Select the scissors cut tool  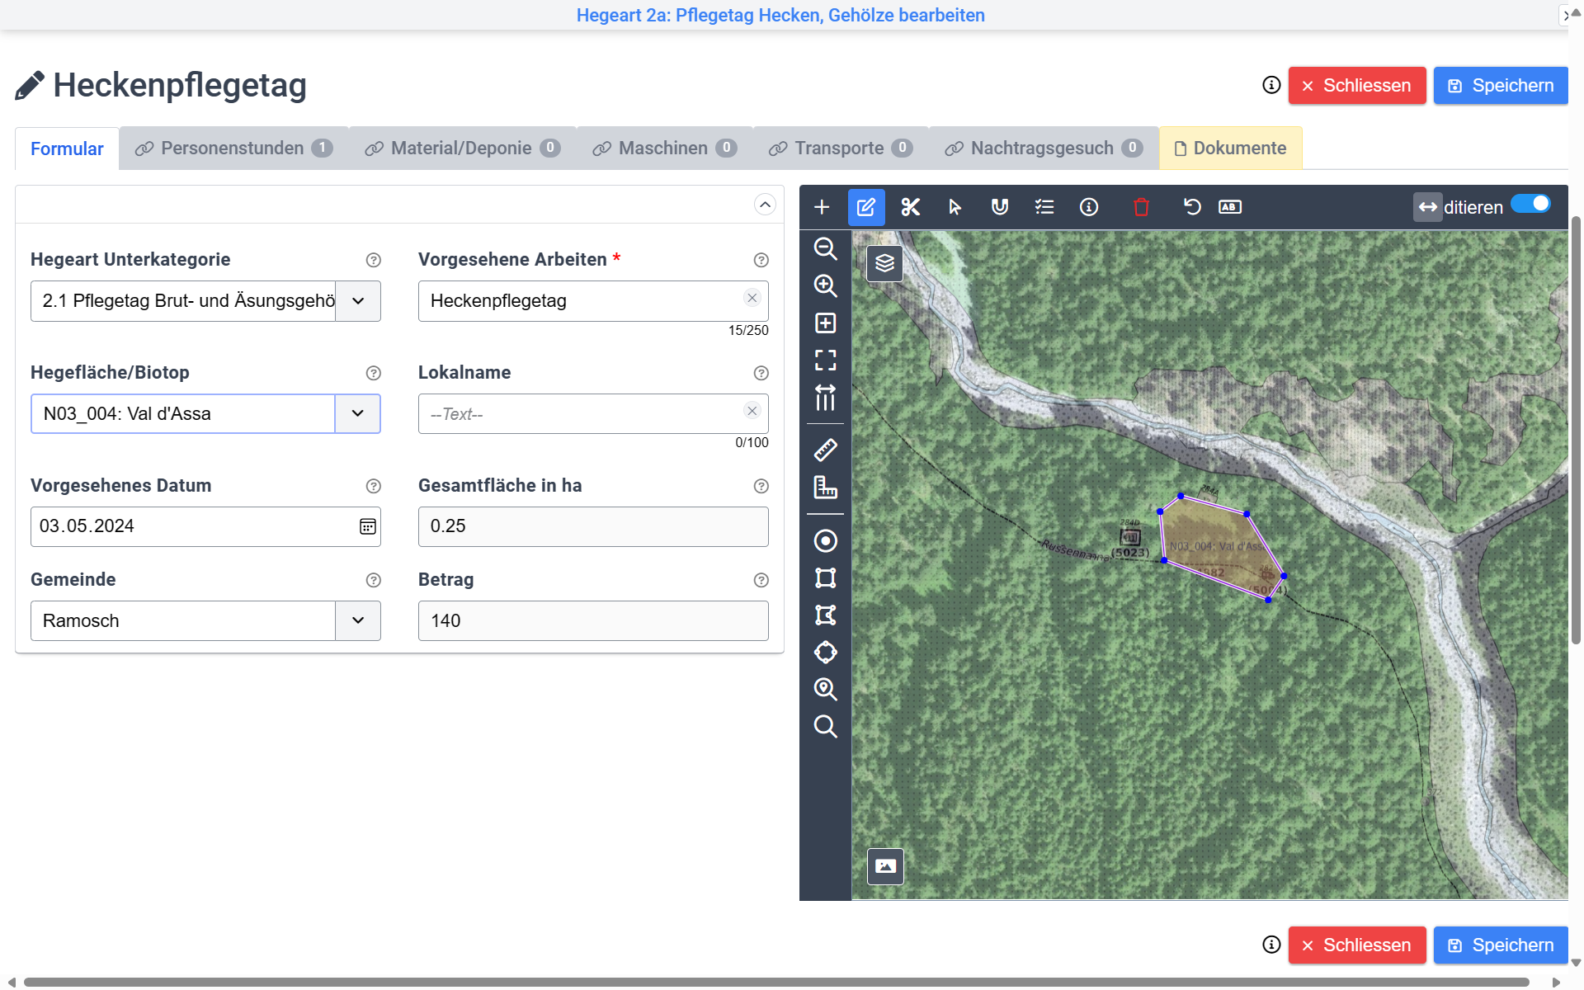pyautogui.click(x=910, y=207)
